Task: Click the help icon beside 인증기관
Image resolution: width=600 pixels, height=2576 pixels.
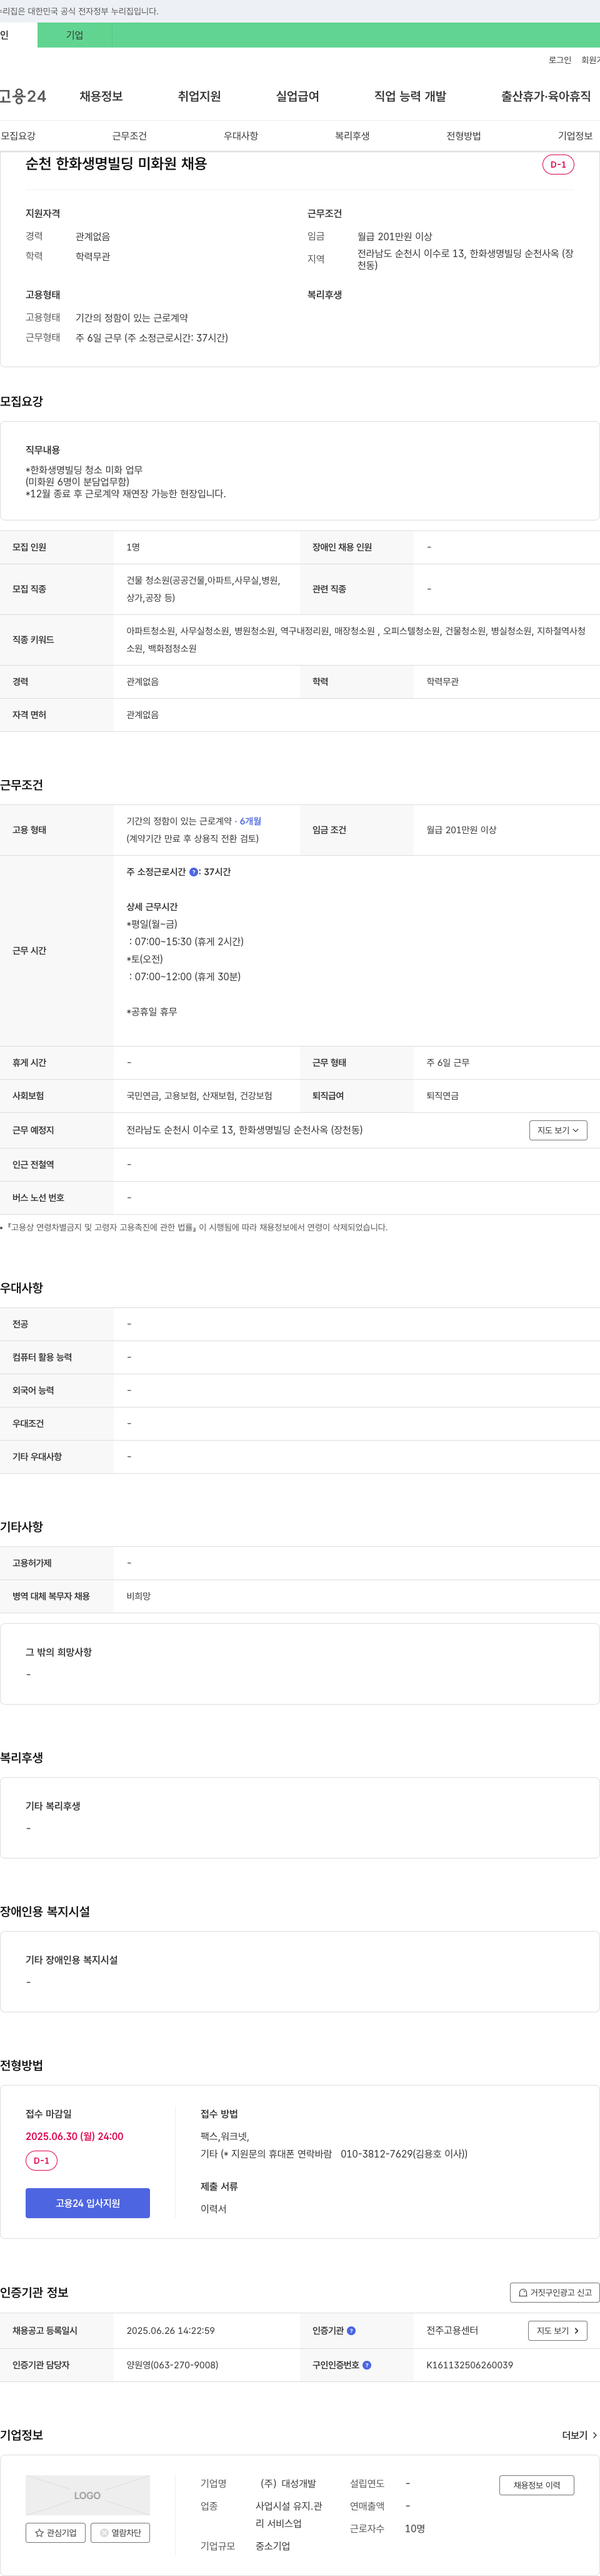Action: (351, 2330)
